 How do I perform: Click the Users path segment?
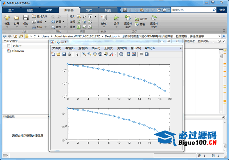(45, 36)
